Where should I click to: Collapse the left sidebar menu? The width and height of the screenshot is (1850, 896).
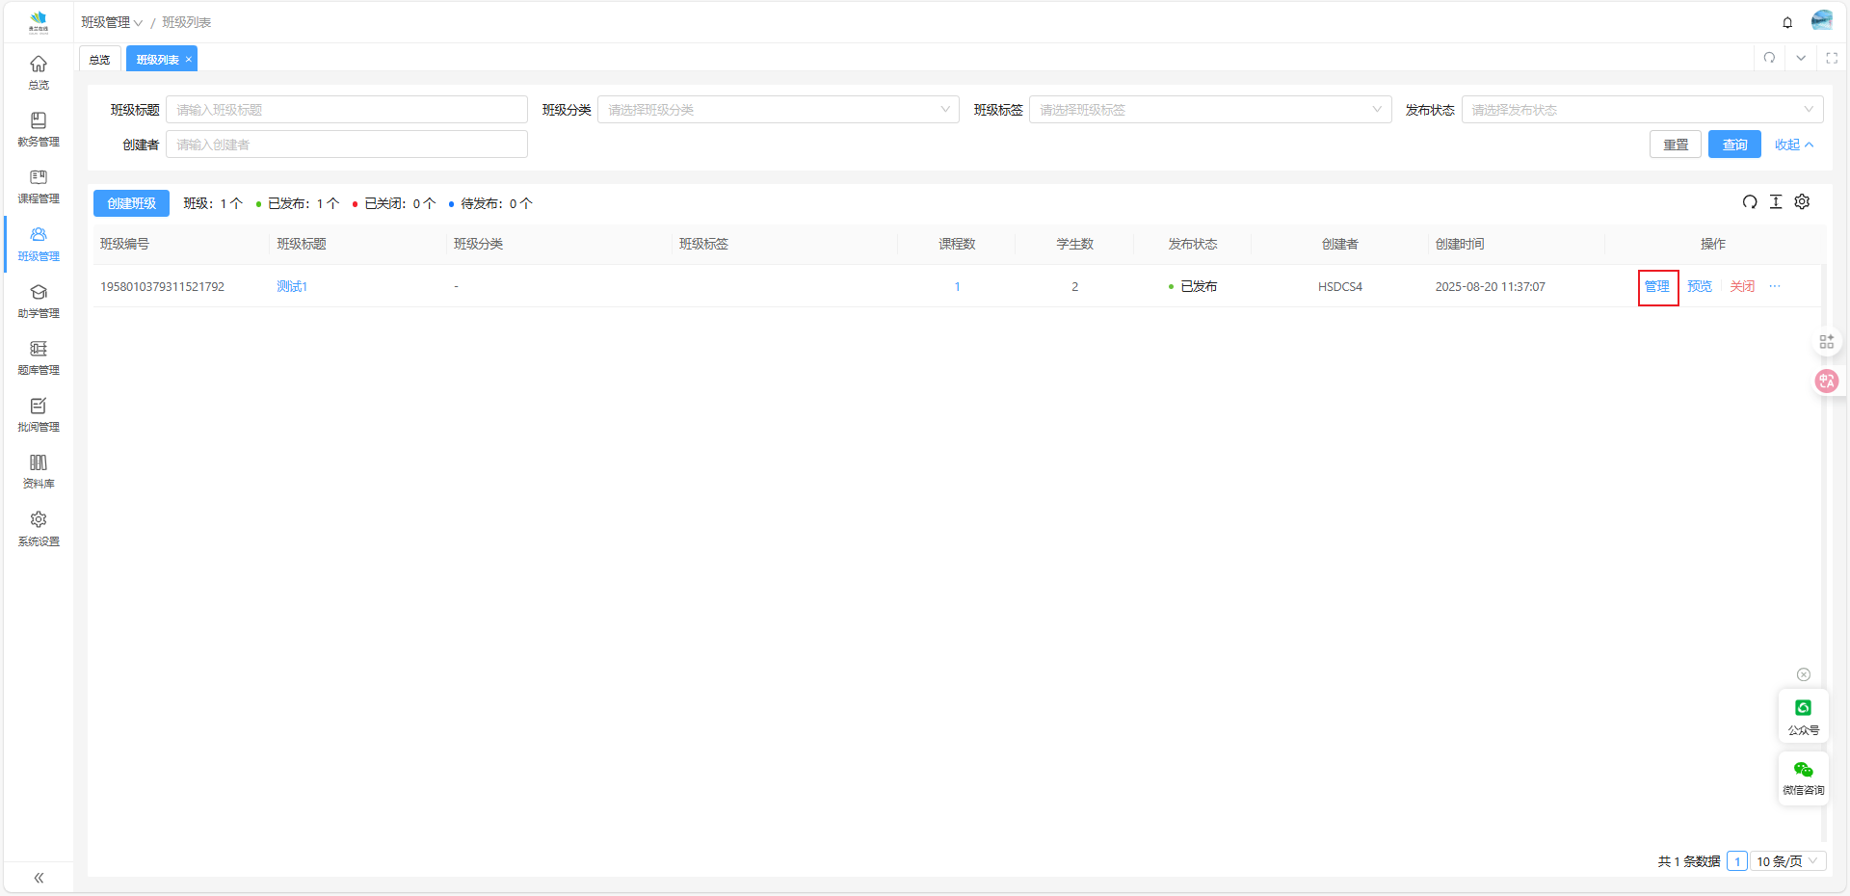pos(39,878)
